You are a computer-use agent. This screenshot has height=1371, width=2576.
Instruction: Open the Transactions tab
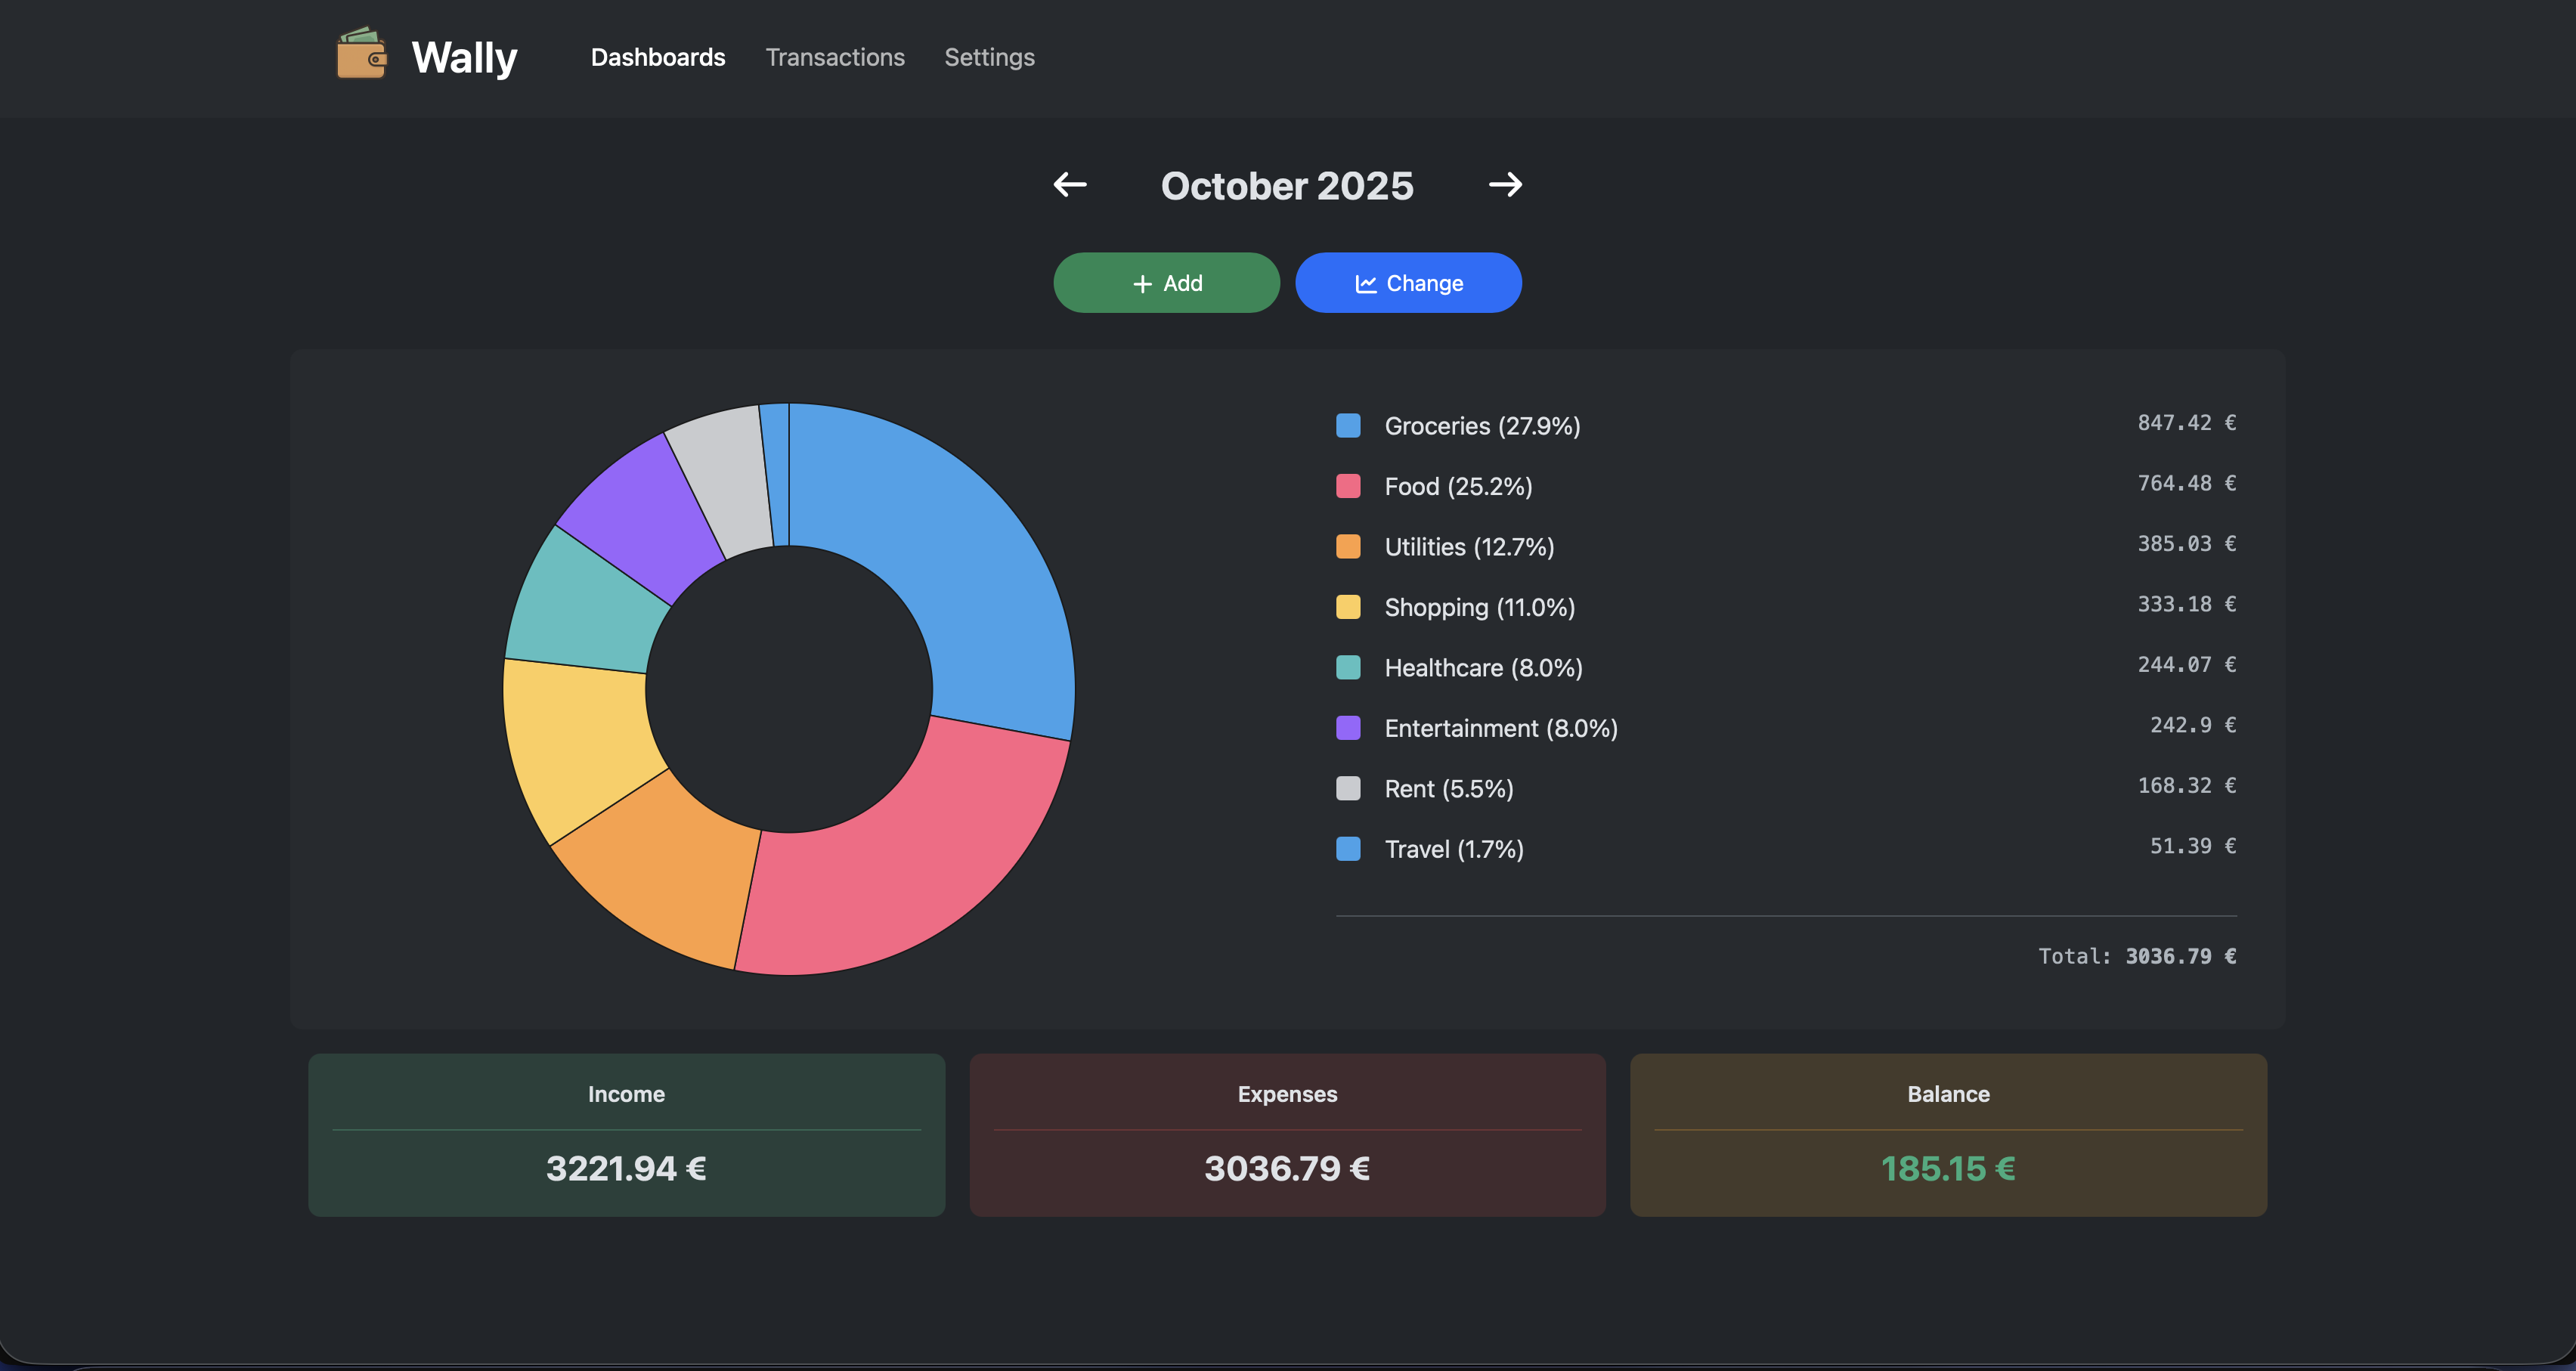(x=834, y=57)
